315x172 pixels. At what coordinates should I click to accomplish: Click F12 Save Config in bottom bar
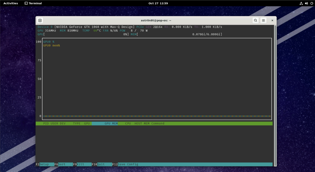[128, 164]
